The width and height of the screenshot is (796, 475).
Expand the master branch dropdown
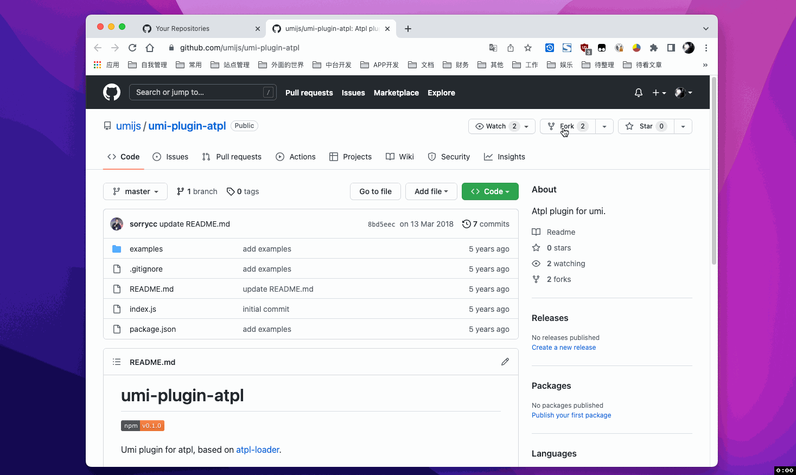[x=135, y=191]
